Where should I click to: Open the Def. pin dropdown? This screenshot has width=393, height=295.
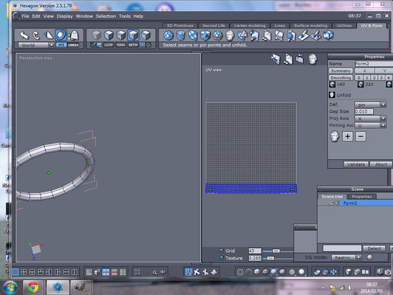(370, 105)
